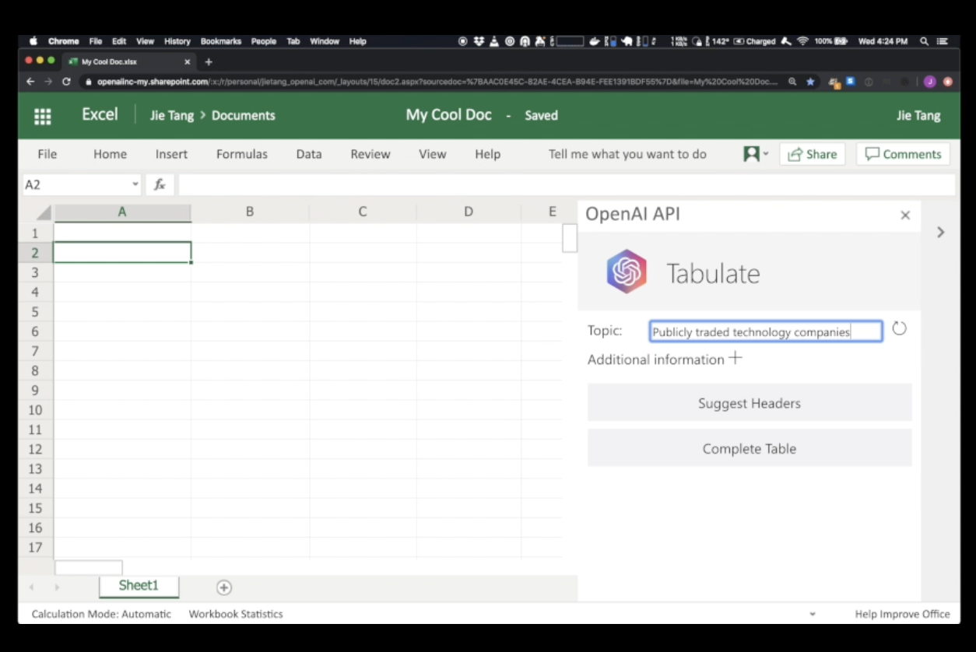This screenshot has width=976, height=652.
Task: Click Complete Table button
Action: coord(750,448)
